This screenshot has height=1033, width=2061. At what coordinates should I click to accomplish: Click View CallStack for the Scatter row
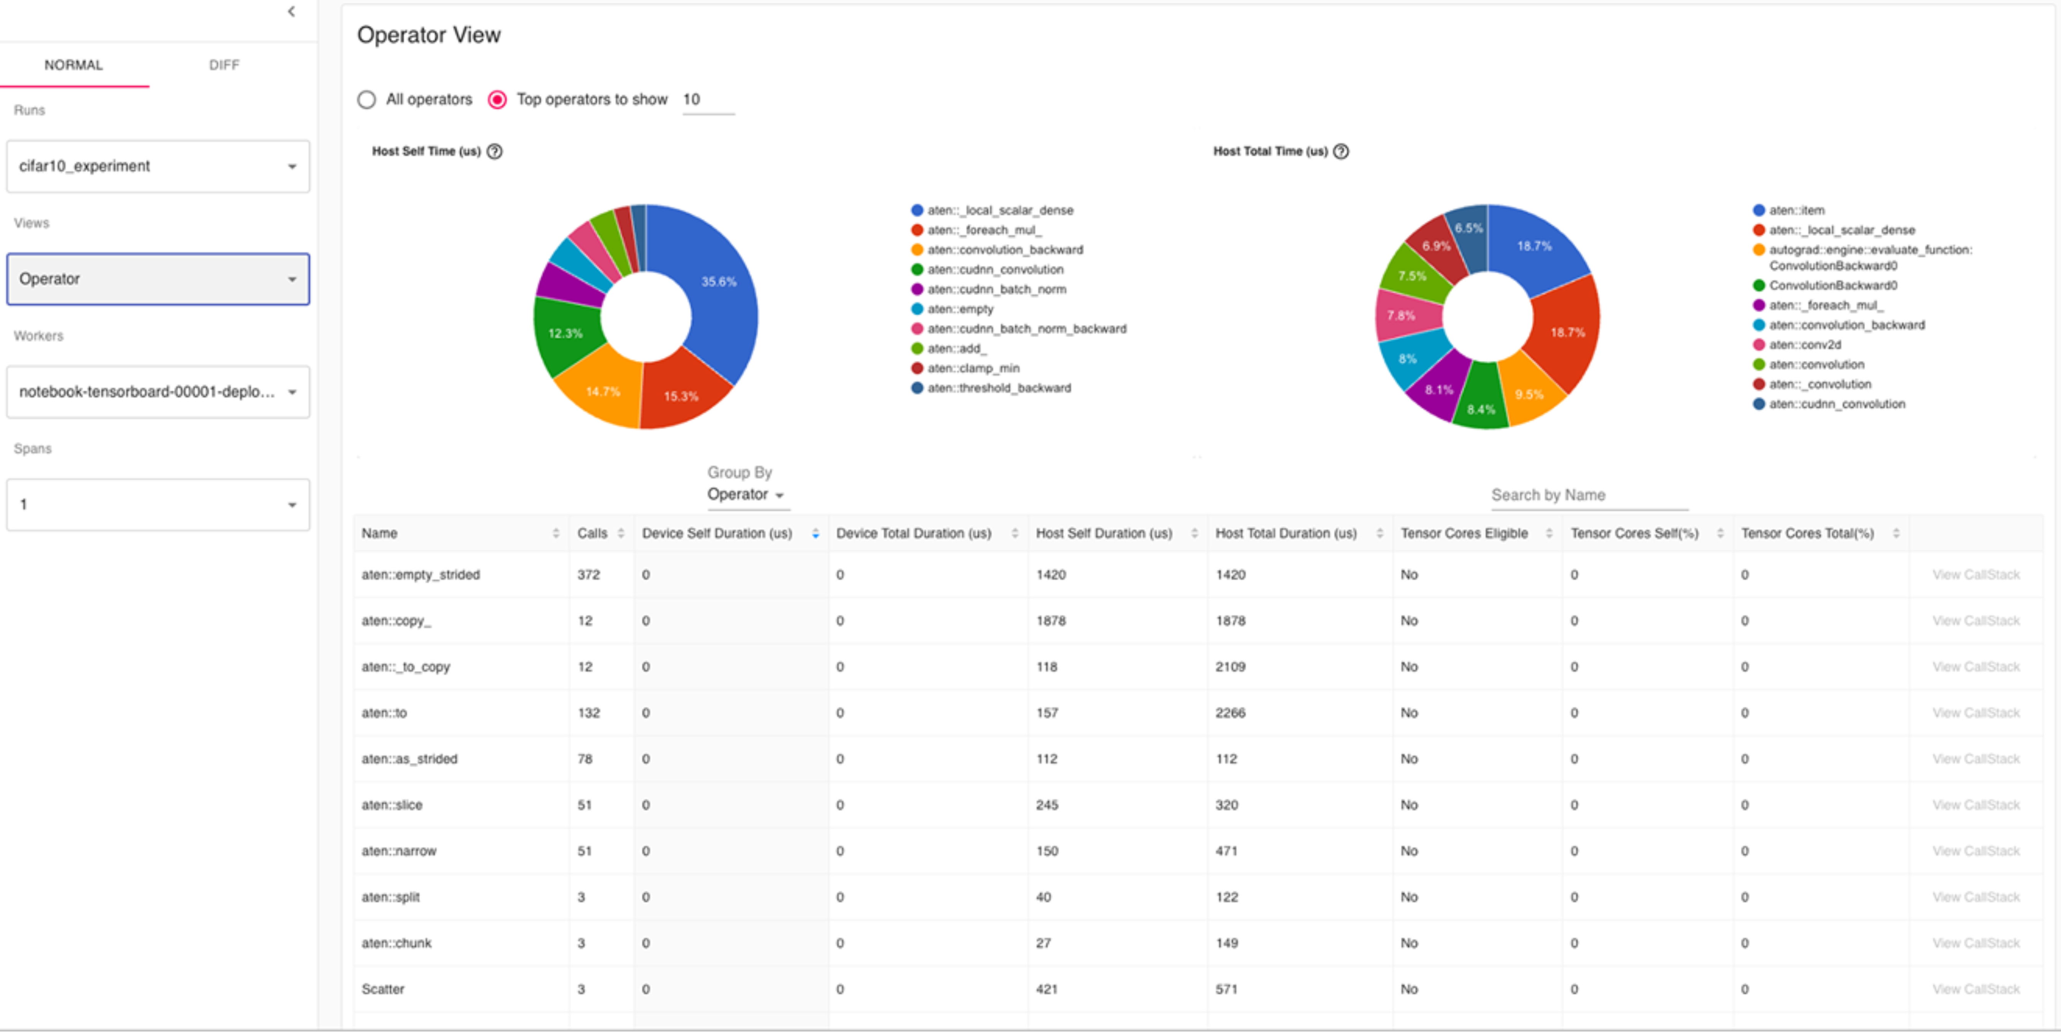click(1976, 989)
